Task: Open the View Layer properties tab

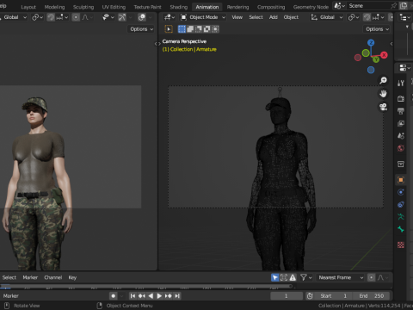Action: click(x=401, y=123)
